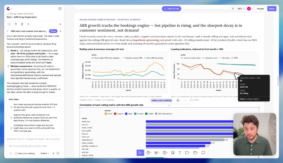This screenshot has width=283, height=163.
Task: Toggle Adoption score series legend
Action: (210, 58)
